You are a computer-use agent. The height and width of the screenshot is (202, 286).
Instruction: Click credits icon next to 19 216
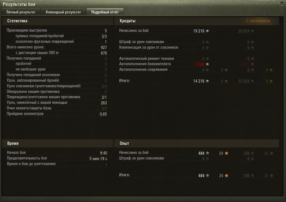tap(207, 31)
